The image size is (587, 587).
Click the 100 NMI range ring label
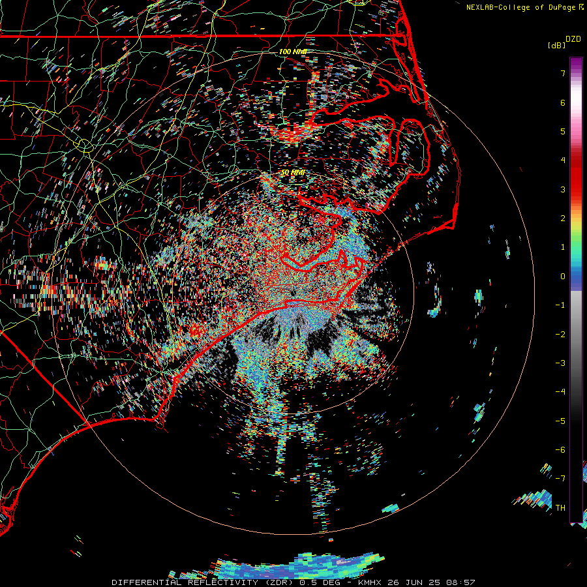tap(293, 52)
